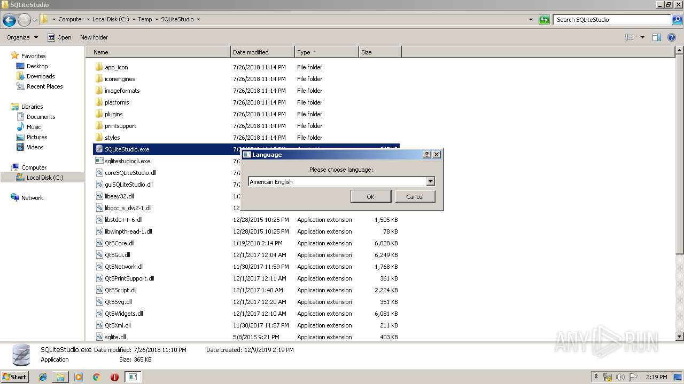This screenshot has height=384, width=684.
Task: Confirm the language with OK
Action: pos(370,197)
